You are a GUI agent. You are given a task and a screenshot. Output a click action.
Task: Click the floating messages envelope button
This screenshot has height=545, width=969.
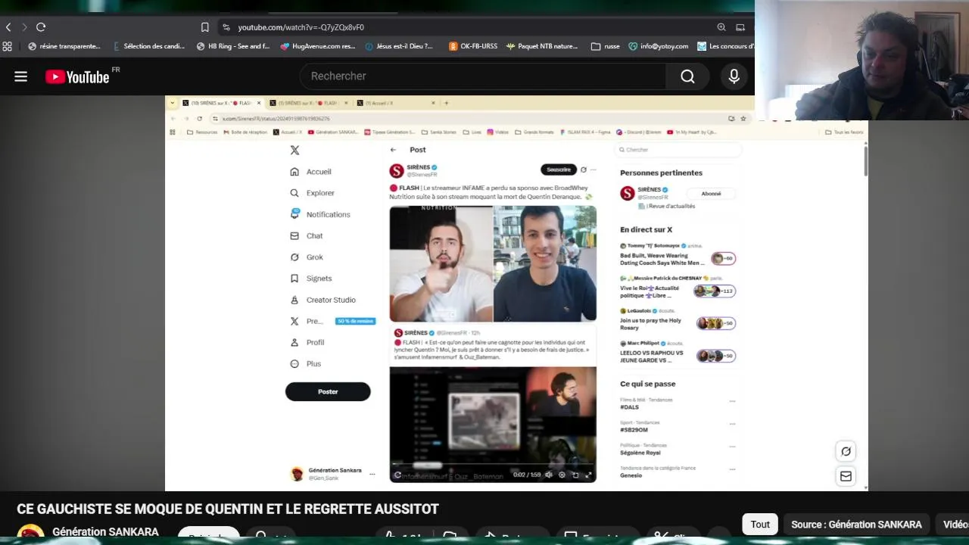(846, 476)
